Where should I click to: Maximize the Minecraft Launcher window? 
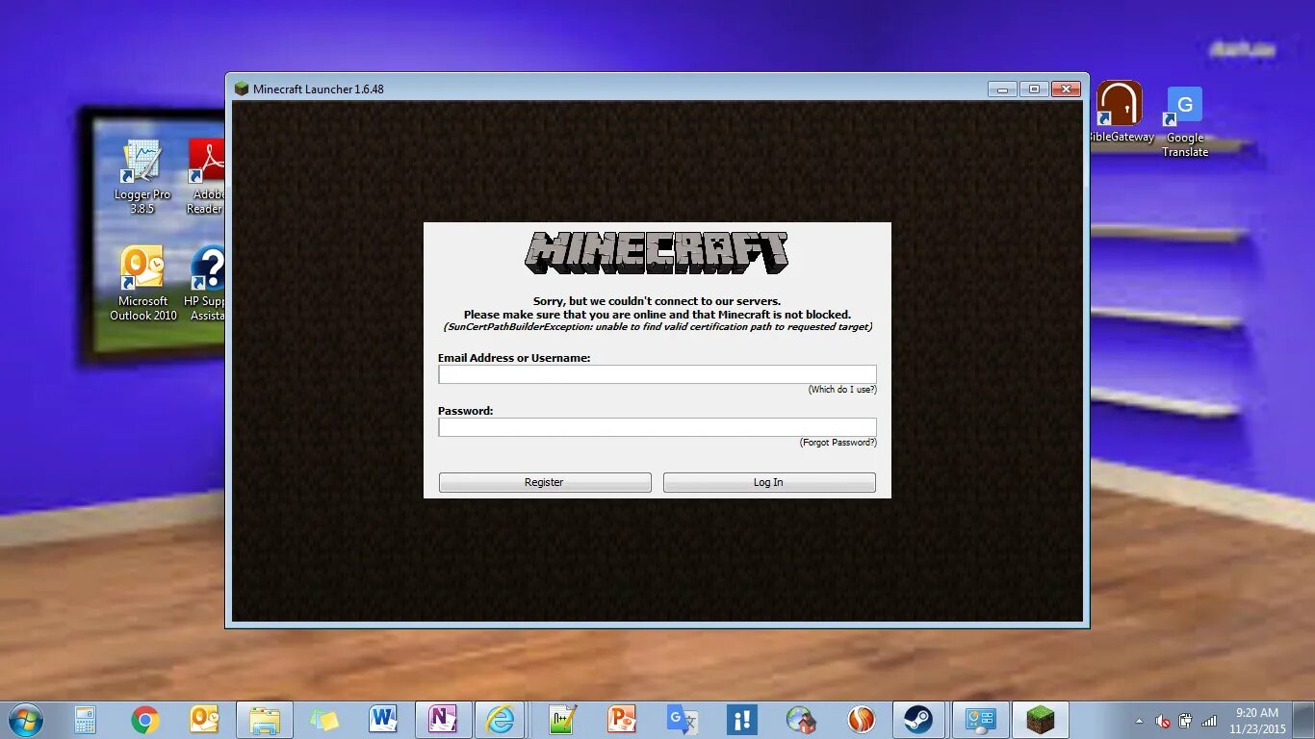[x=1034, y=89]
